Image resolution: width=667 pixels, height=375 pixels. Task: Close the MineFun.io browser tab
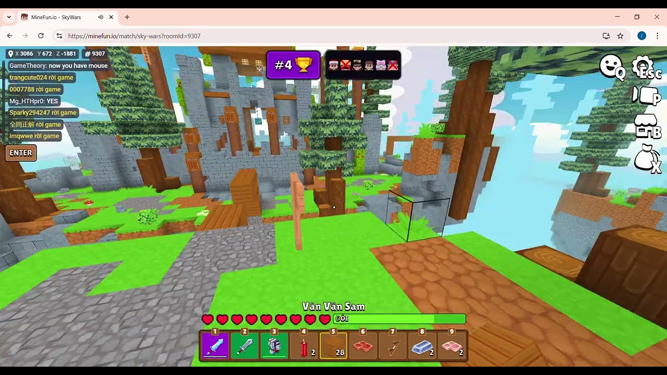pyautogui.click(x=111, y=17)
